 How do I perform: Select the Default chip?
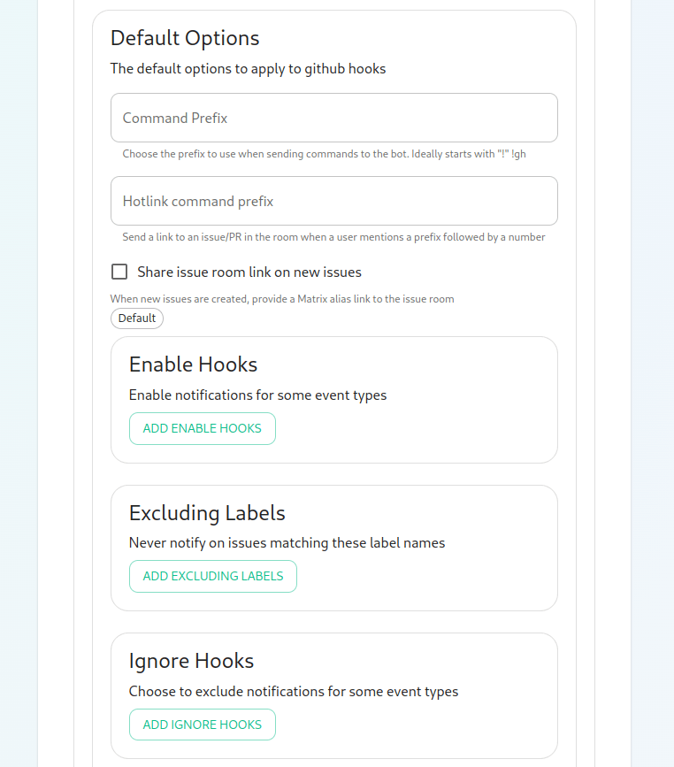click(137, 318)
